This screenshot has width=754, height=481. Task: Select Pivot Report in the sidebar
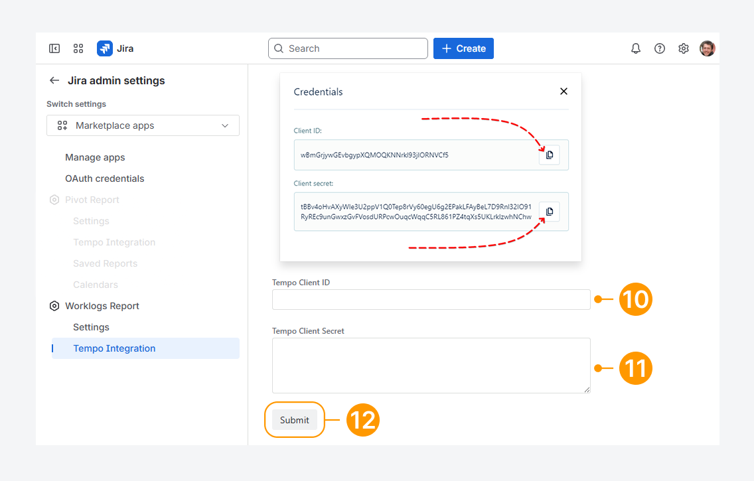(x=92, y=200)
